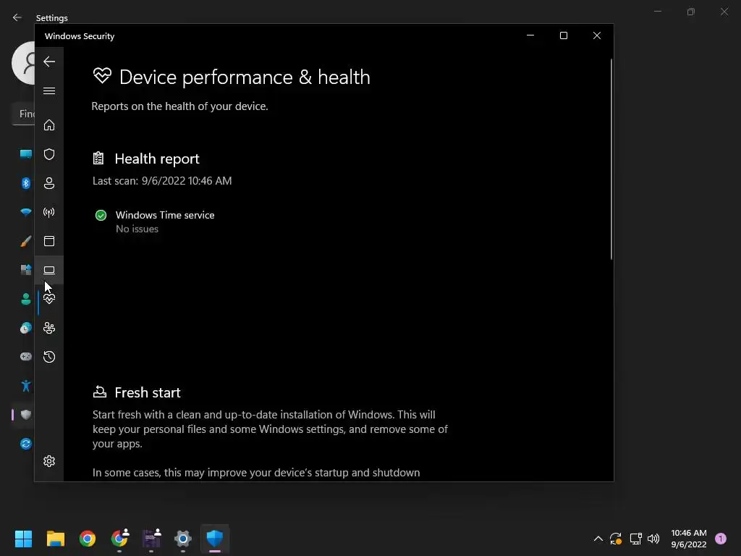Open Firewall & network protection icon
741x556 pixels.
[x=49, y=212]
